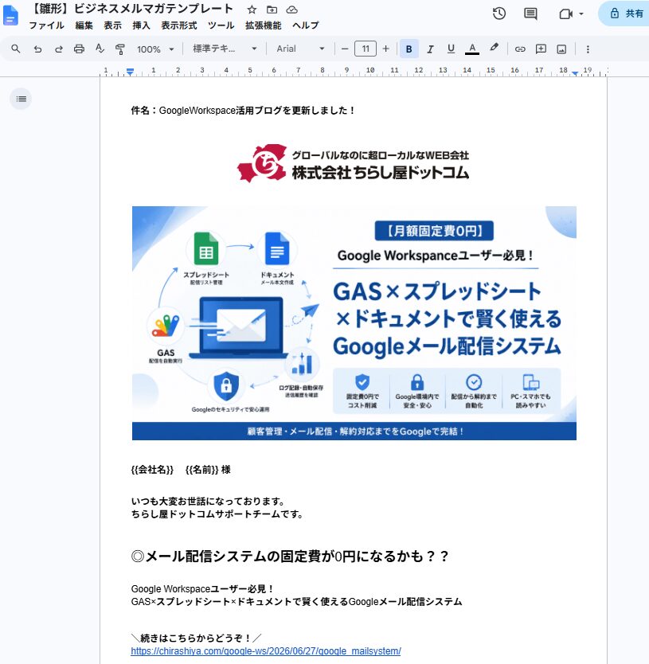Check cloud save status icon

click(x=292, y=10)
